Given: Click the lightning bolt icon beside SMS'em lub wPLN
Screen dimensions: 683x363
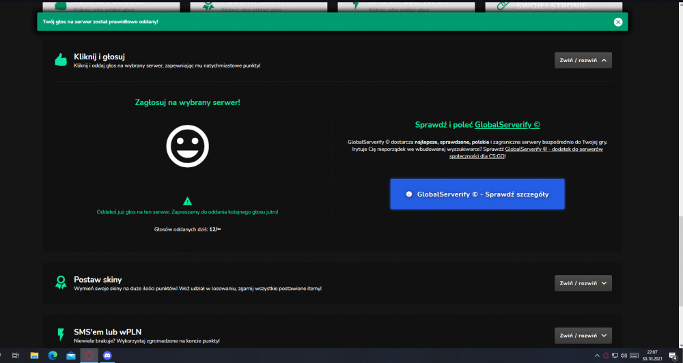Looking at the screenshot, I should (61, 335).
